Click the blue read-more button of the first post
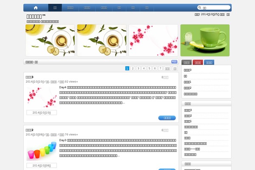This screenshot has width=255, height=170. pyautogui.click(x=167, y=118)
